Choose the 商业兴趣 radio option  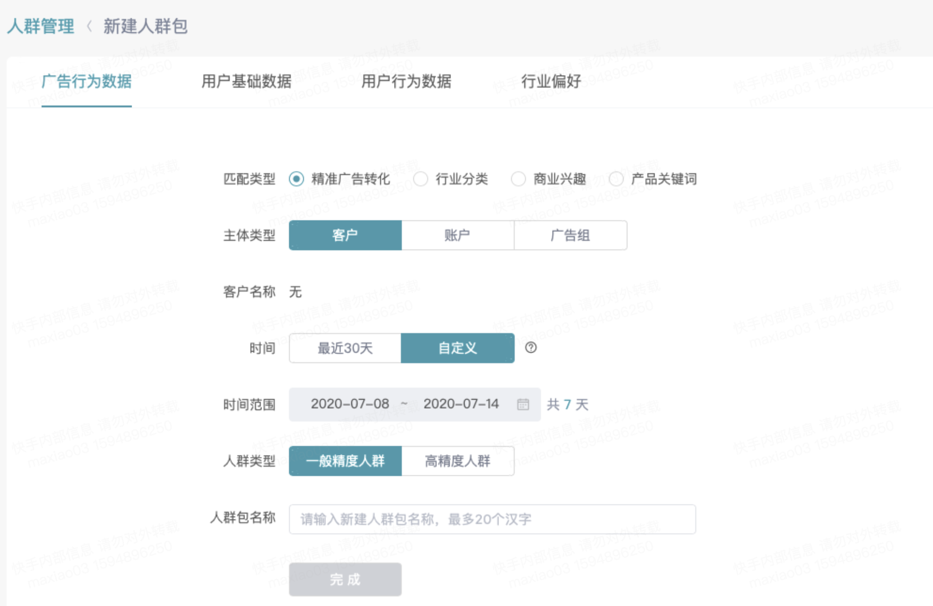click(518, 179)
